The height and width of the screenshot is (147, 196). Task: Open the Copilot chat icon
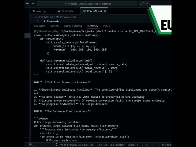coord(142,3)
